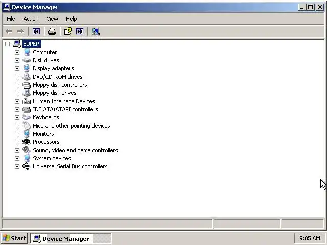Viewport: 327px width, 245px height.
Task: Click the Display adapters icon
Action: [27, 68]
